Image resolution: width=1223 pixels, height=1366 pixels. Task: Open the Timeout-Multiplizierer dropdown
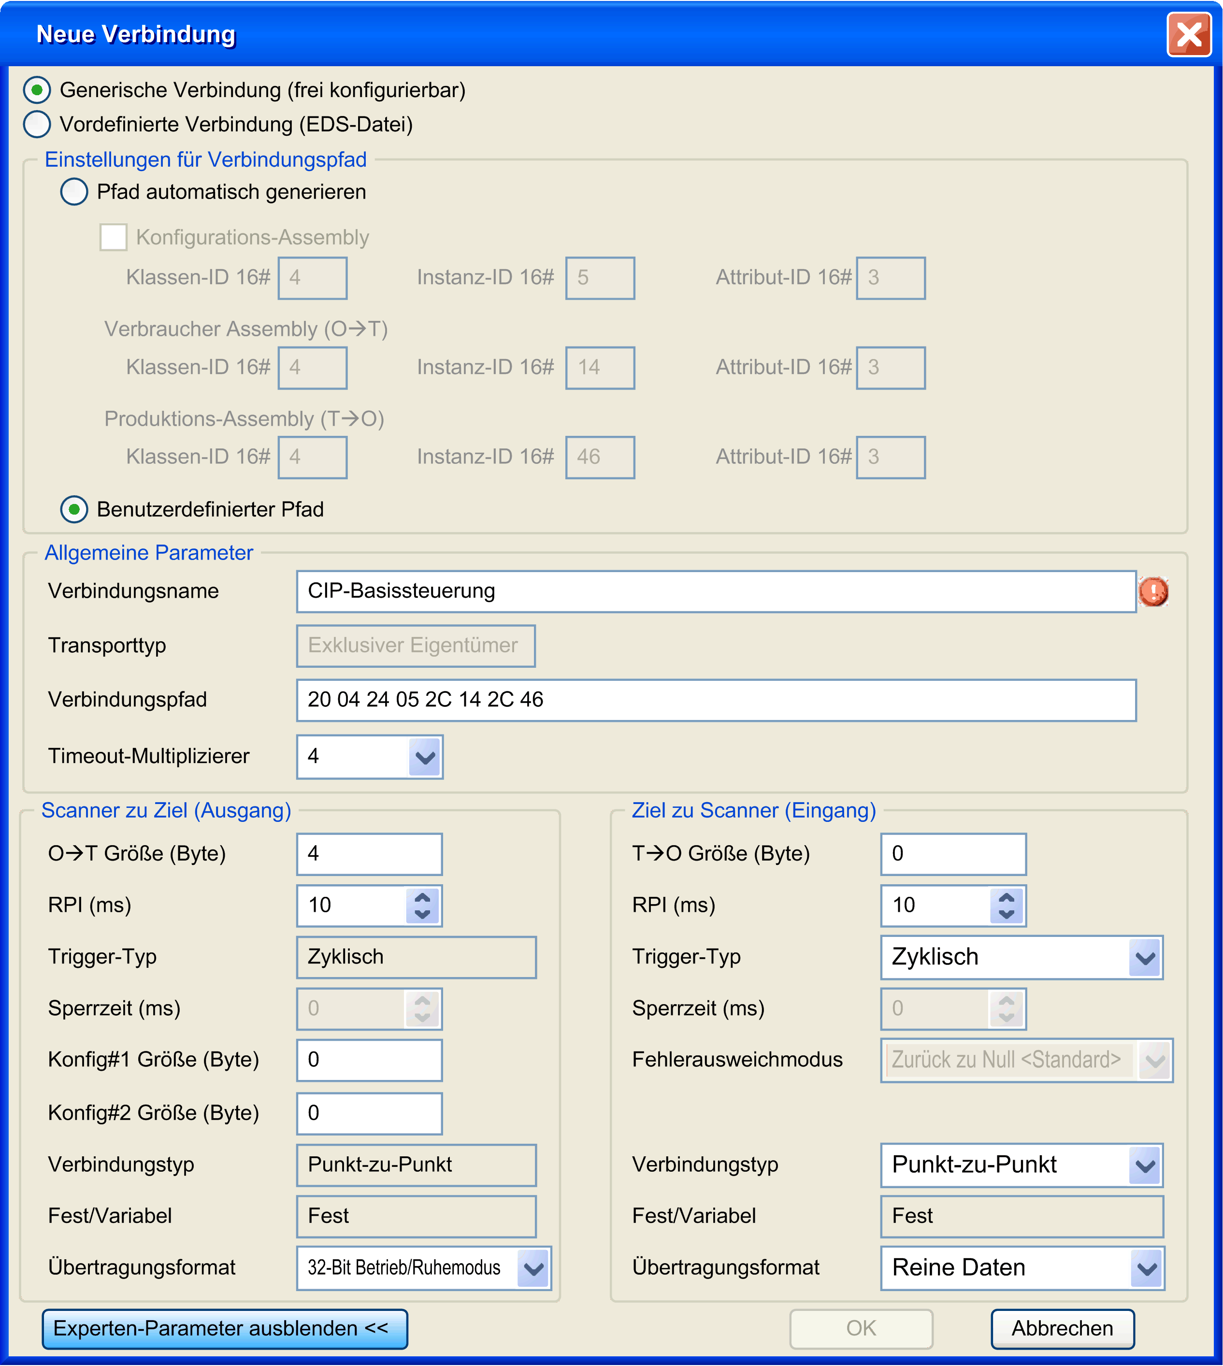425,757
